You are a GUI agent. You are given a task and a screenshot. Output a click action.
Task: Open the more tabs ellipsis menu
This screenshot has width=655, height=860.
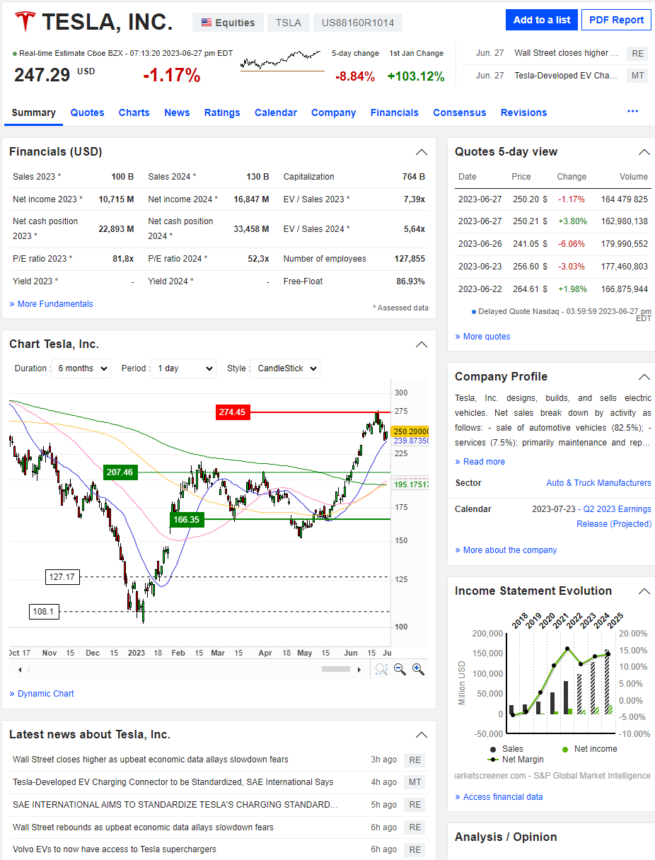tap(632, 112)
